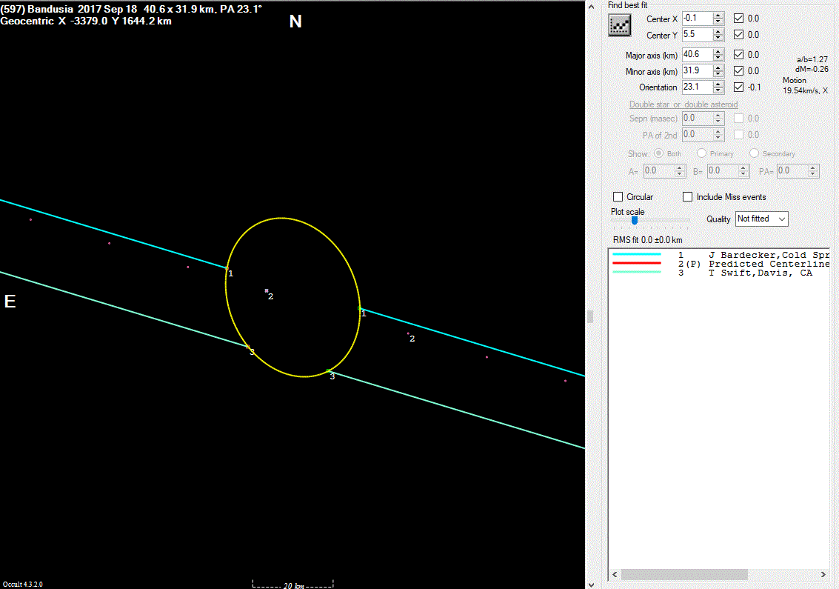
Task: Click into the Orientation input field
Action: coord(696,87)
